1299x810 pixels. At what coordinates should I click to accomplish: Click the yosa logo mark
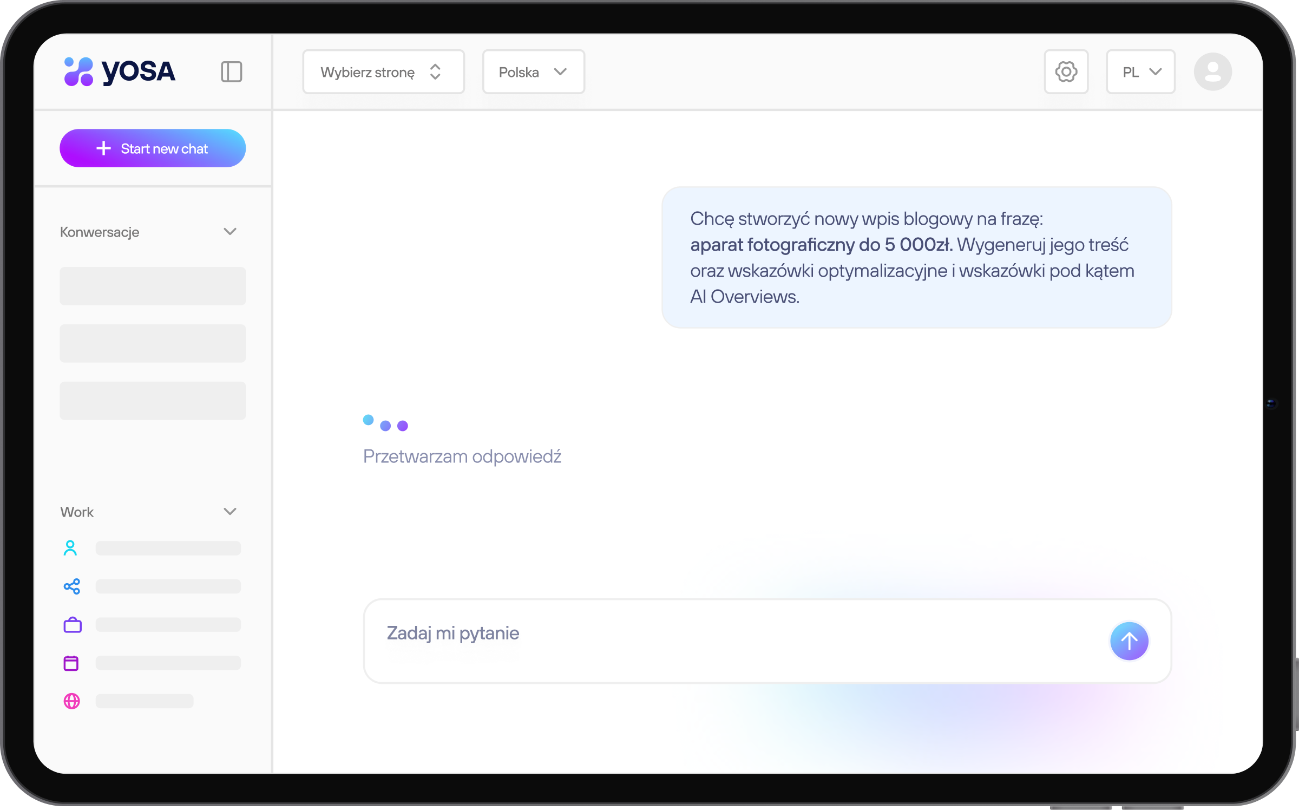80,71
